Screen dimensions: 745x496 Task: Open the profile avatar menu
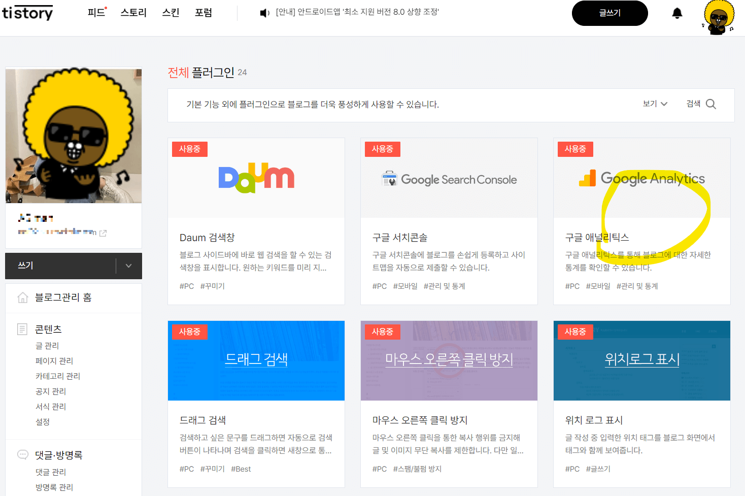(718, 17)
